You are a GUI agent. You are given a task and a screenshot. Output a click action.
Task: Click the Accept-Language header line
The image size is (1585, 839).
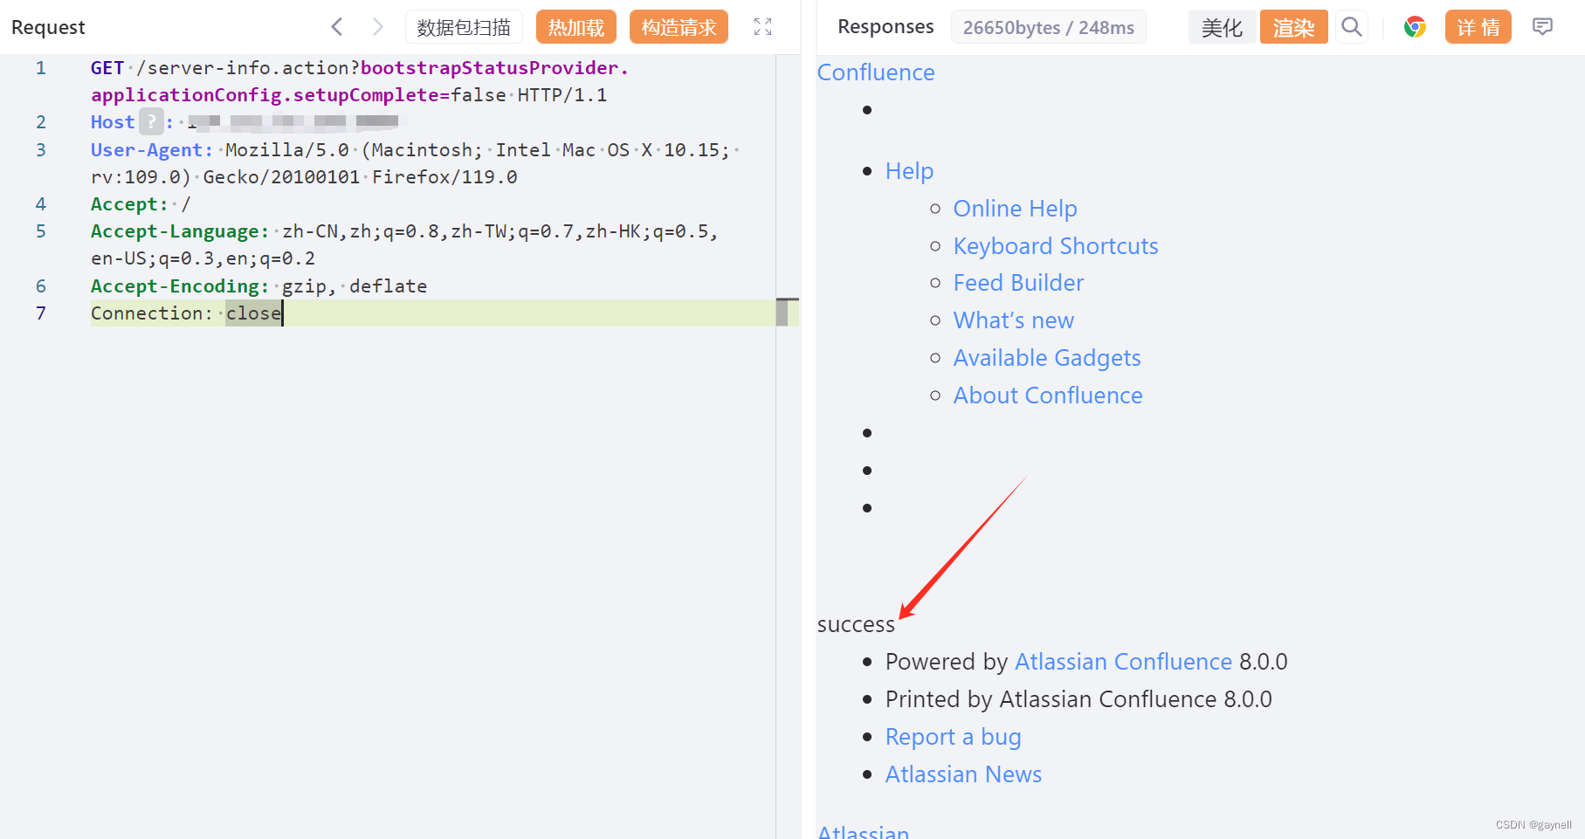pyautogui.click(x=404, y=244)
